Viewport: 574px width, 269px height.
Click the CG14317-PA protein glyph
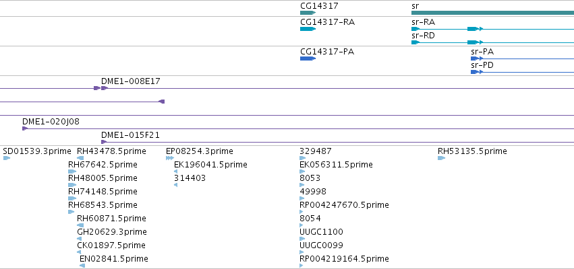pyautogui.click(x=308, y=59)
